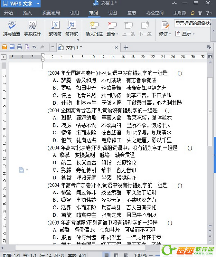Open the 显示标记的最终状态 combo box
216x257 pixels.
coord(193,24)
